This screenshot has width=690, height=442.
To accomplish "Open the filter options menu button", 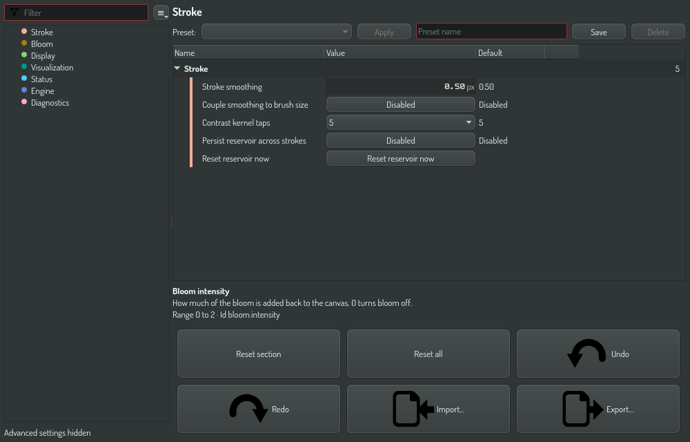I will coord(161,12).
